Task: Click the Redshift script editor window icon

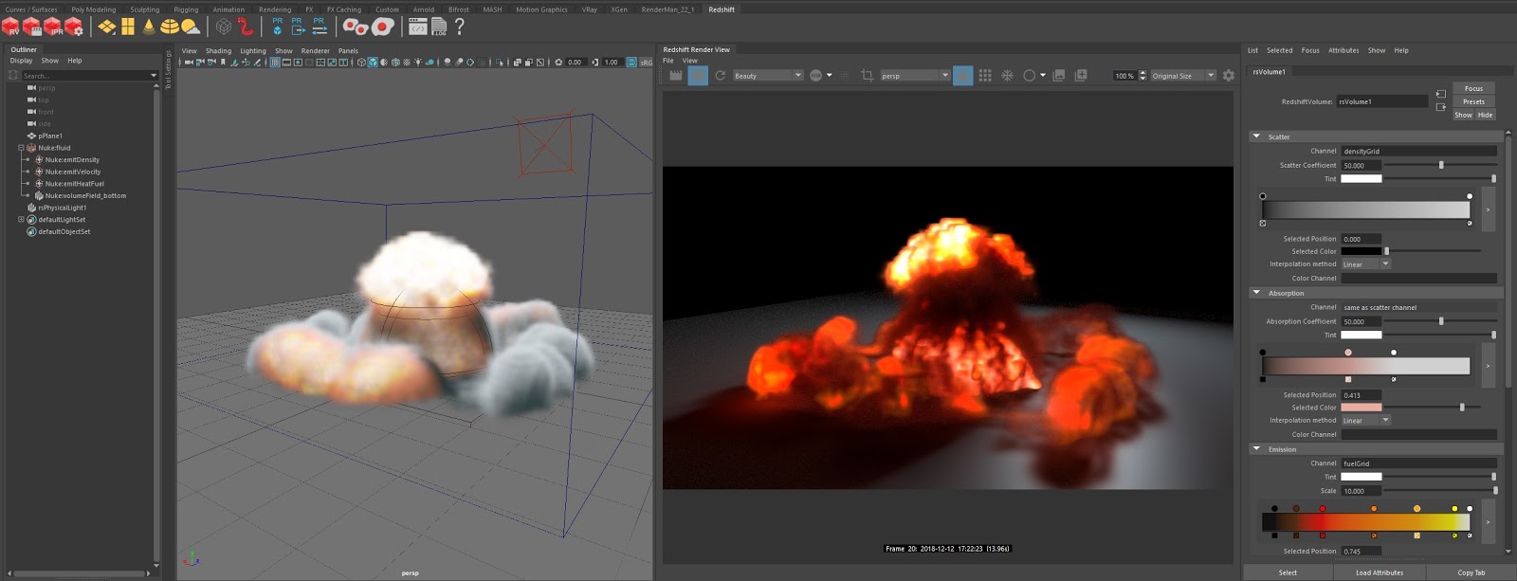Action: point(418,27)
